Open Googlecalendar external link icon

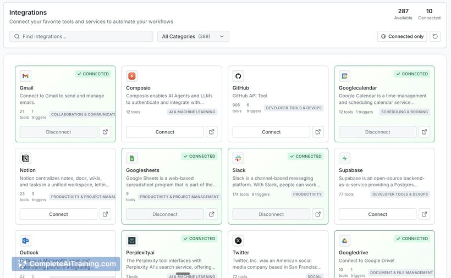(424, 132)
